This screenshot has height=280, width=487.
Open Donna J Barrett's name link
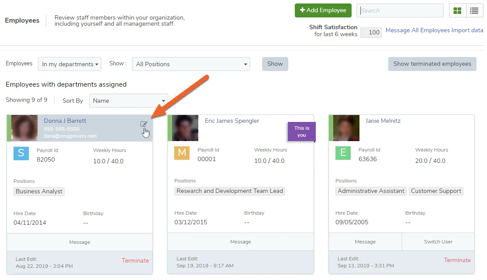point(65,121)
